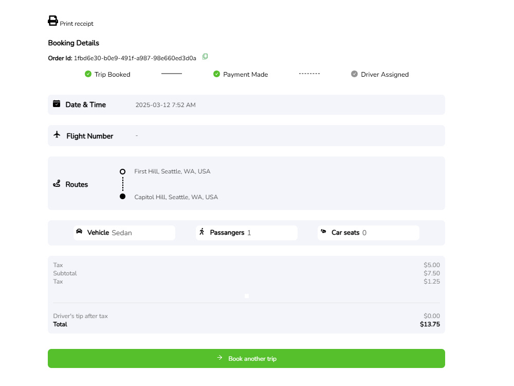
Task: Click the Passangers count field
Action: click(247, 233)
